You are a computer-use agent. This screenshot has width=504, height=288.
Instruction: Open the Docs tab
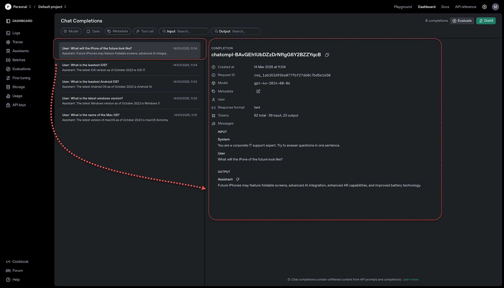pyautogui.click(x=445, y=7)
